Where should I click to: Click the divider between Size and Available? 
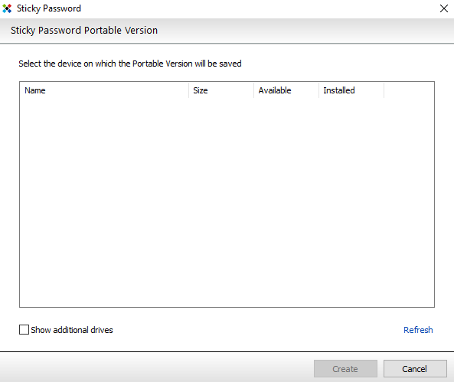tap(254, 90)
